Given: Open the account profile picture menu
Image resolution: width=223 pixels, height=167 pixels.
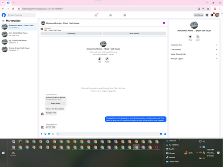Looking at the screenshot, I should [x=217, y=15].
